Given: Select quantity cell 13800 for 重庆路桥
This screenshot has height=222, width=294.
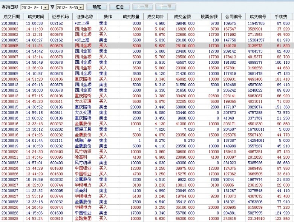Looking at the screenshot, I should 135,79.
